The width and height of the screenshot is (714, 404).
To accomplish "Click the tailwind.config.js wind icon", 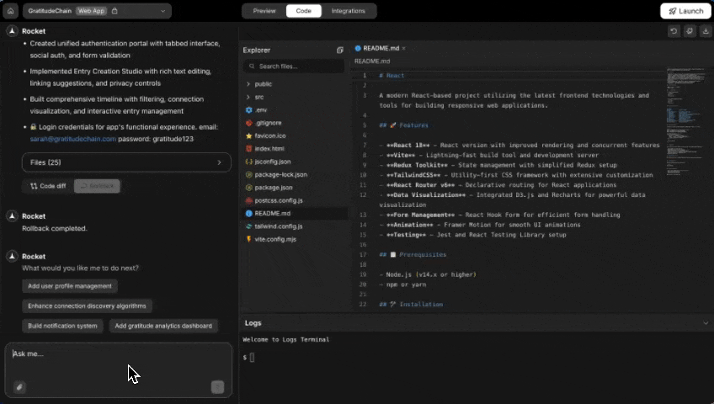I will point(248,226).
